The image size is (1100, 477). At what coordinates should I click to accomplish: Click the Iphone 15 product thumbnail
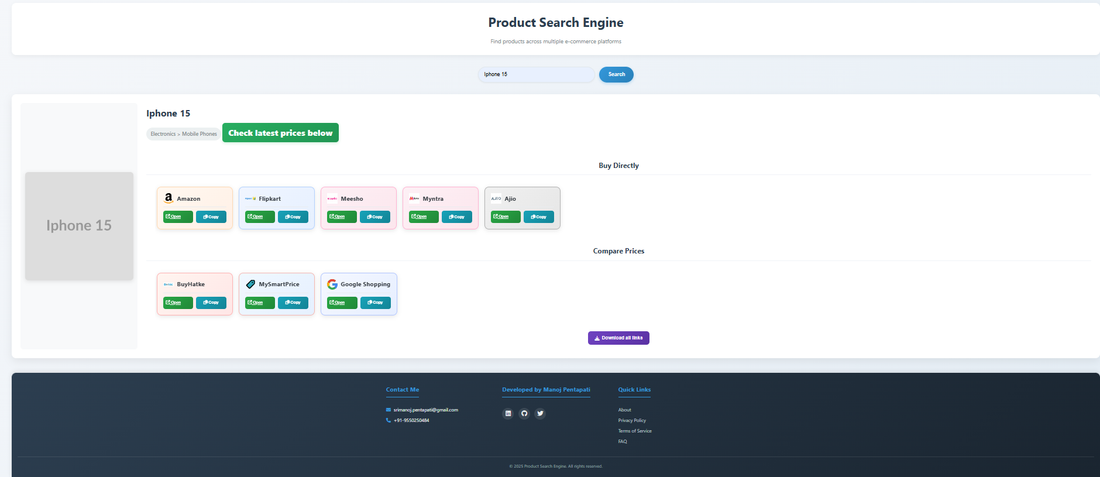[x=79, y=226]
